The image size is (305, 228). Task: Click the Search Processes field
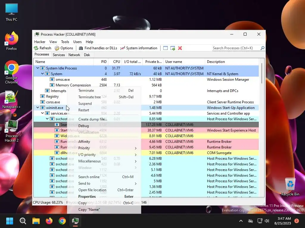(236, 48)
